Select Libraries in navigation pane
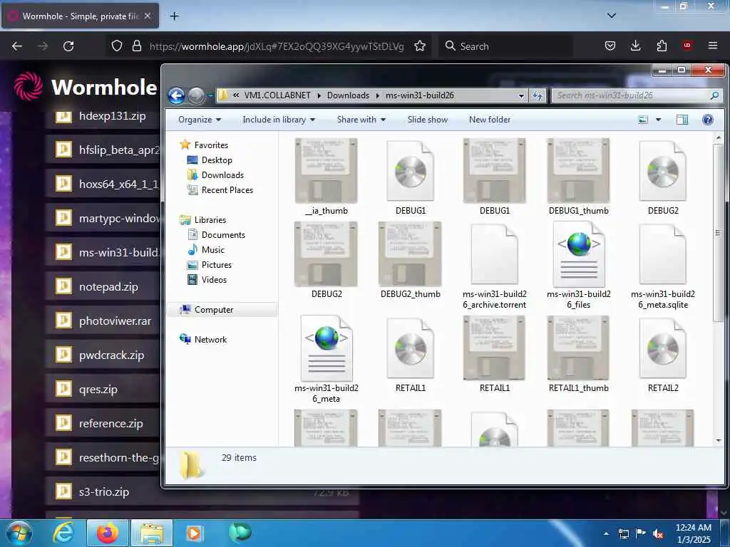The height and width of the screenshot is (547, 730). point(203,220)
